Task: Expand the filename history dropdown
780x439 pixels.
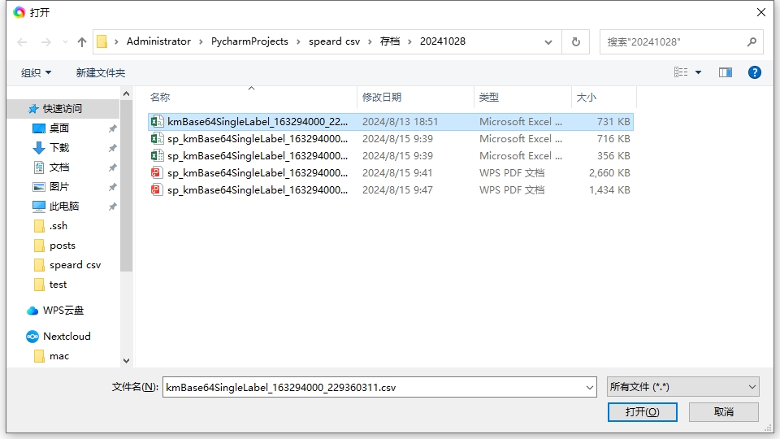Action: pyautogui.click(x=590, y=388)
